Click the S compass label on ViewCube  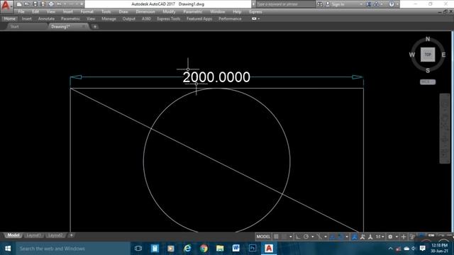point(428,71)
